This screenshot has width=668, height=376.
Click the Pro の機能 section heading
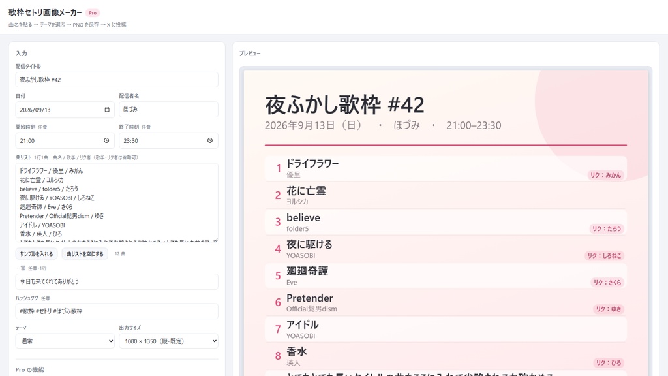point(30,369)
